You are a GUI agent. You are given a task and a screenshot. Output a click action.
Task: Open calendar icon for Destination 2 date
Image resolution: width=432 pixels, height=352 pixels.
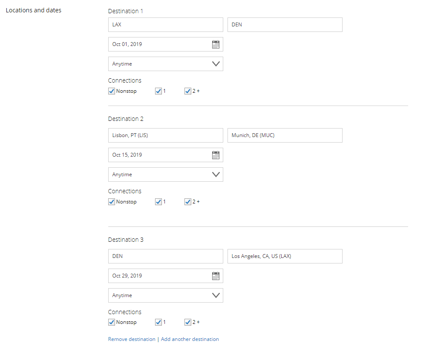216,155
